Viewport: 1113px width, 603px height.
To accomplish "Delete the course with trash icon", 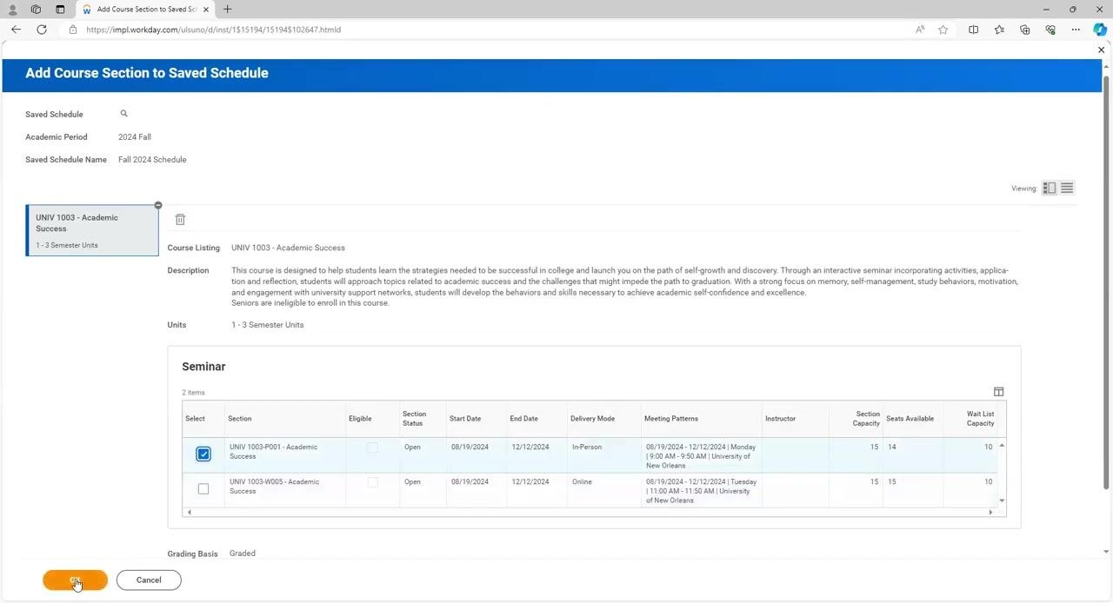I will [180, 220].
